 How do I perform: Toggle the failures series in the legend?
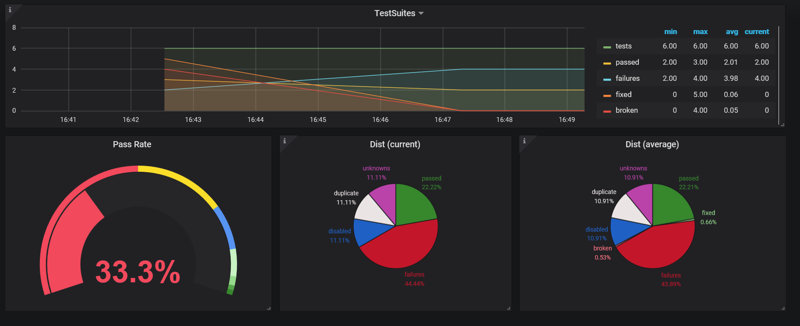coord(627,78)
